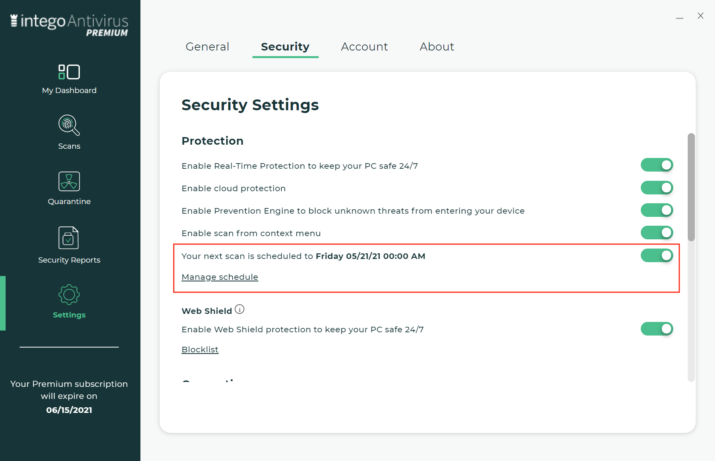Screen dimensions: 715x461
Task: Click 'Enable Web Shield protection' label text
Action: tap(303, 330)
